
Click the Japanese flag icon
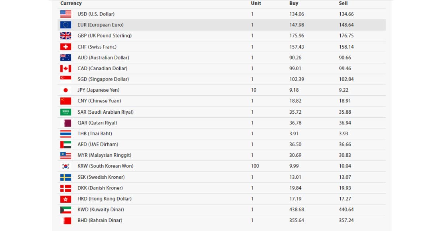66,90
